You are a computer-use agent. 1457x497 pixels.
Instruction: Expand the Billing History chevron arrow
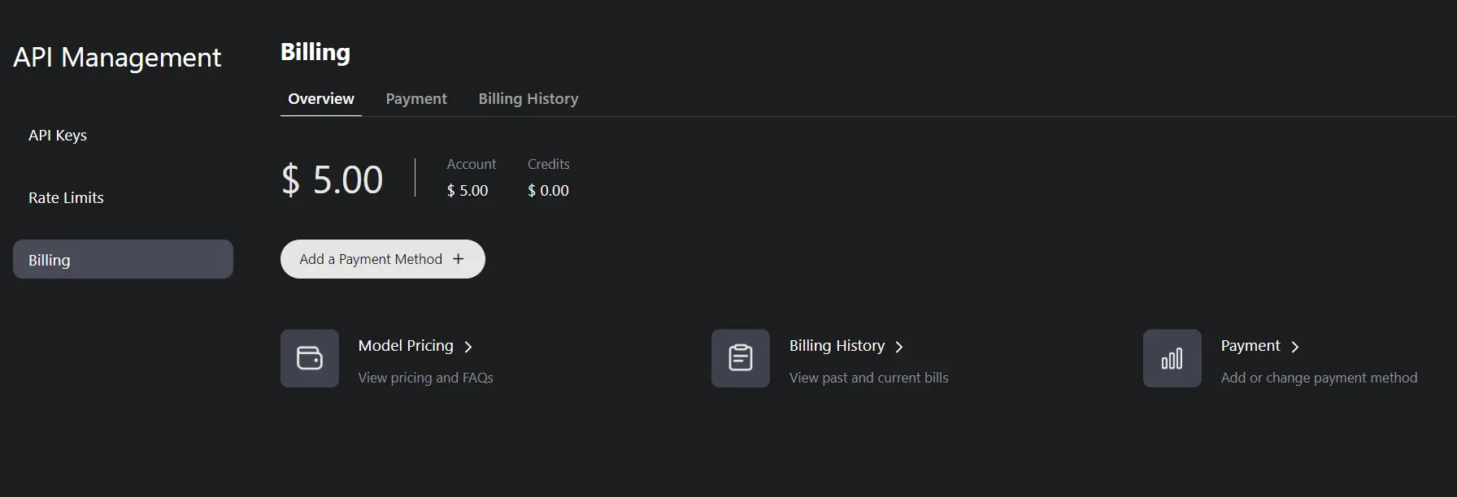pos(899,347)
